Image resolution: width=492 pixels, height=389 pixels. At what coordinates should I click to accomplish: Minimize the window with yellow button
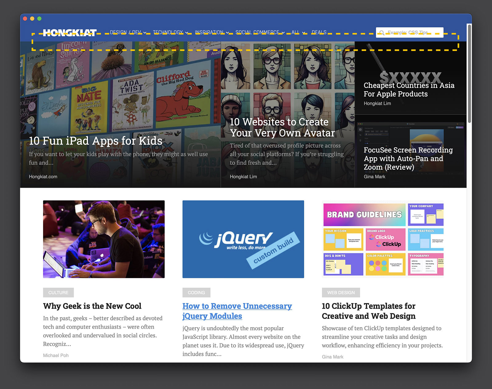[32, 19]
